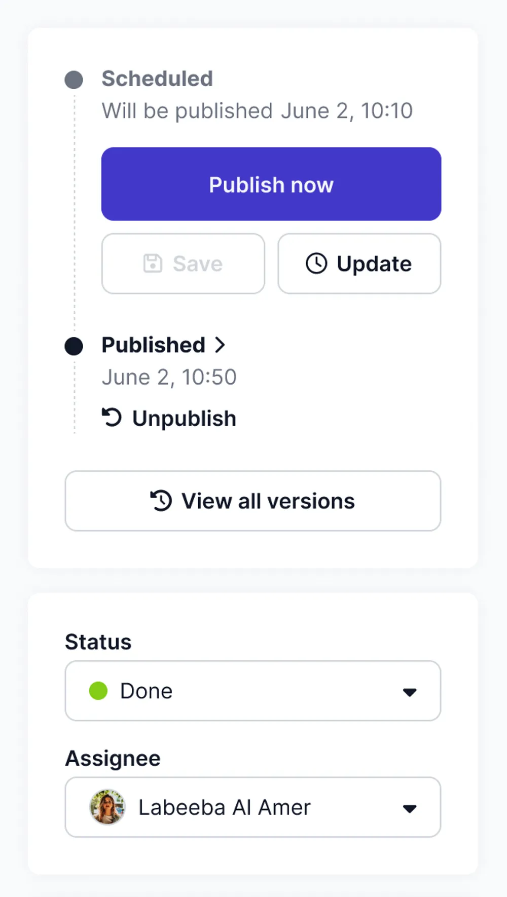
Task: Click the dark Published timeline dot
Action: coord(74,346)
